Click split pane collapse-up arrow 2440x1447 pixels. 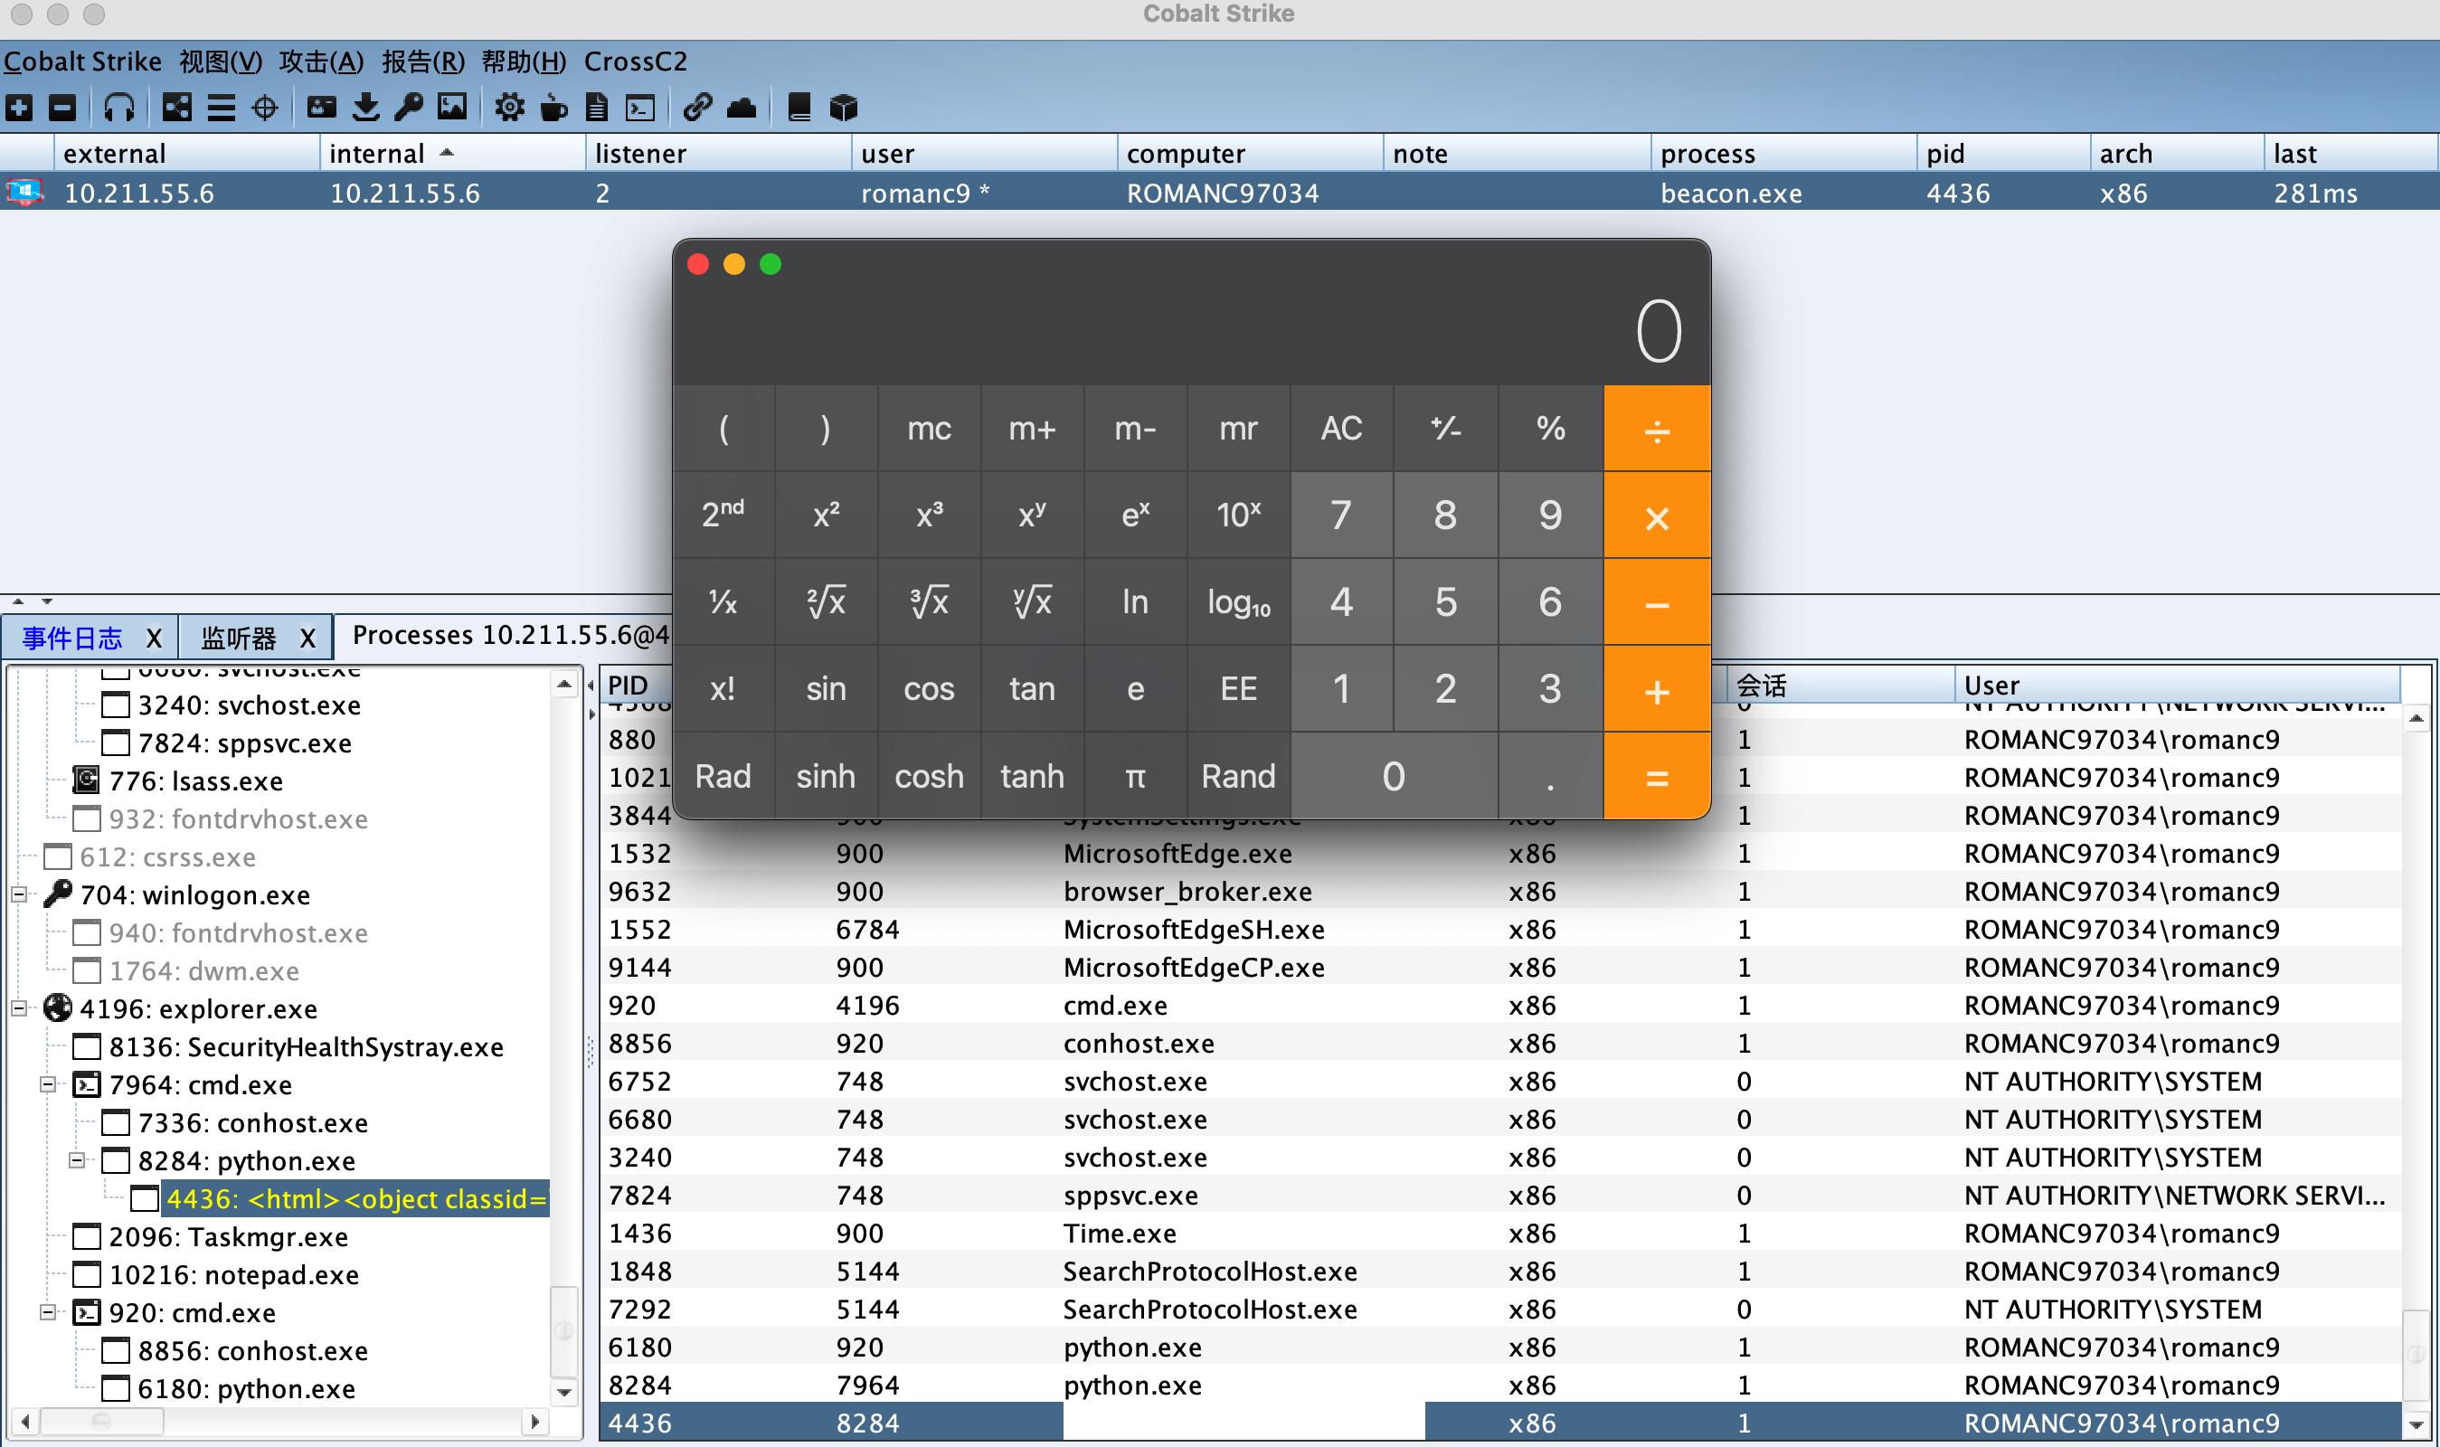(x=17, y=601)
